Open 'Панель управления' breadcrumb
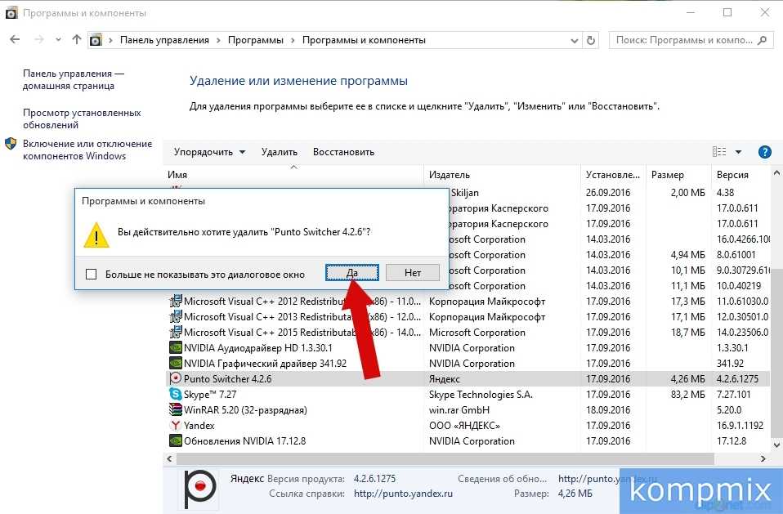783x514 pixels. click(x=164, y=40)
